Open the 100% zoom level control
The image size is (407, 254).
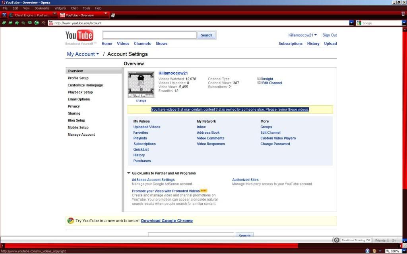point(393,251)
